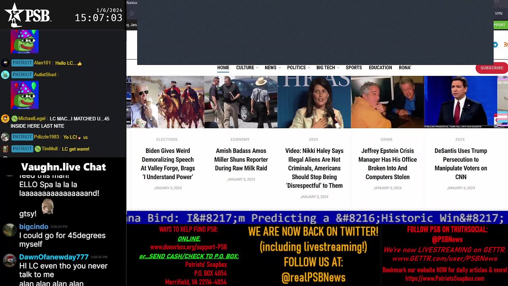The width and height of the screenshot is (508, 286).
Task: Click 2024 category above DeSantis headline
Action: pos(460,139)
